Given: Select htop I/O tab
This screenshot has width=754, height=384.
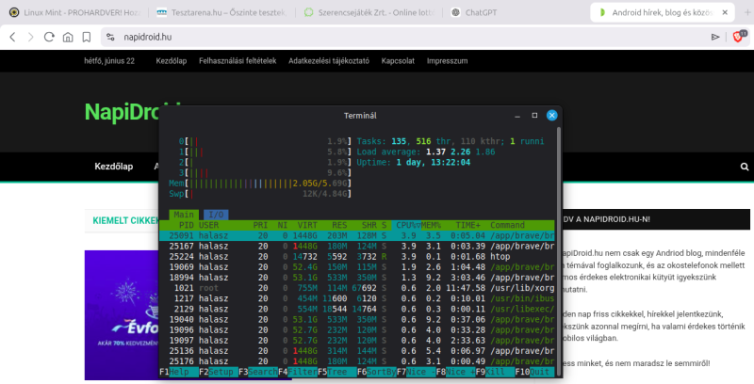Looking at the screenshot, I should (x=216, y=215).
